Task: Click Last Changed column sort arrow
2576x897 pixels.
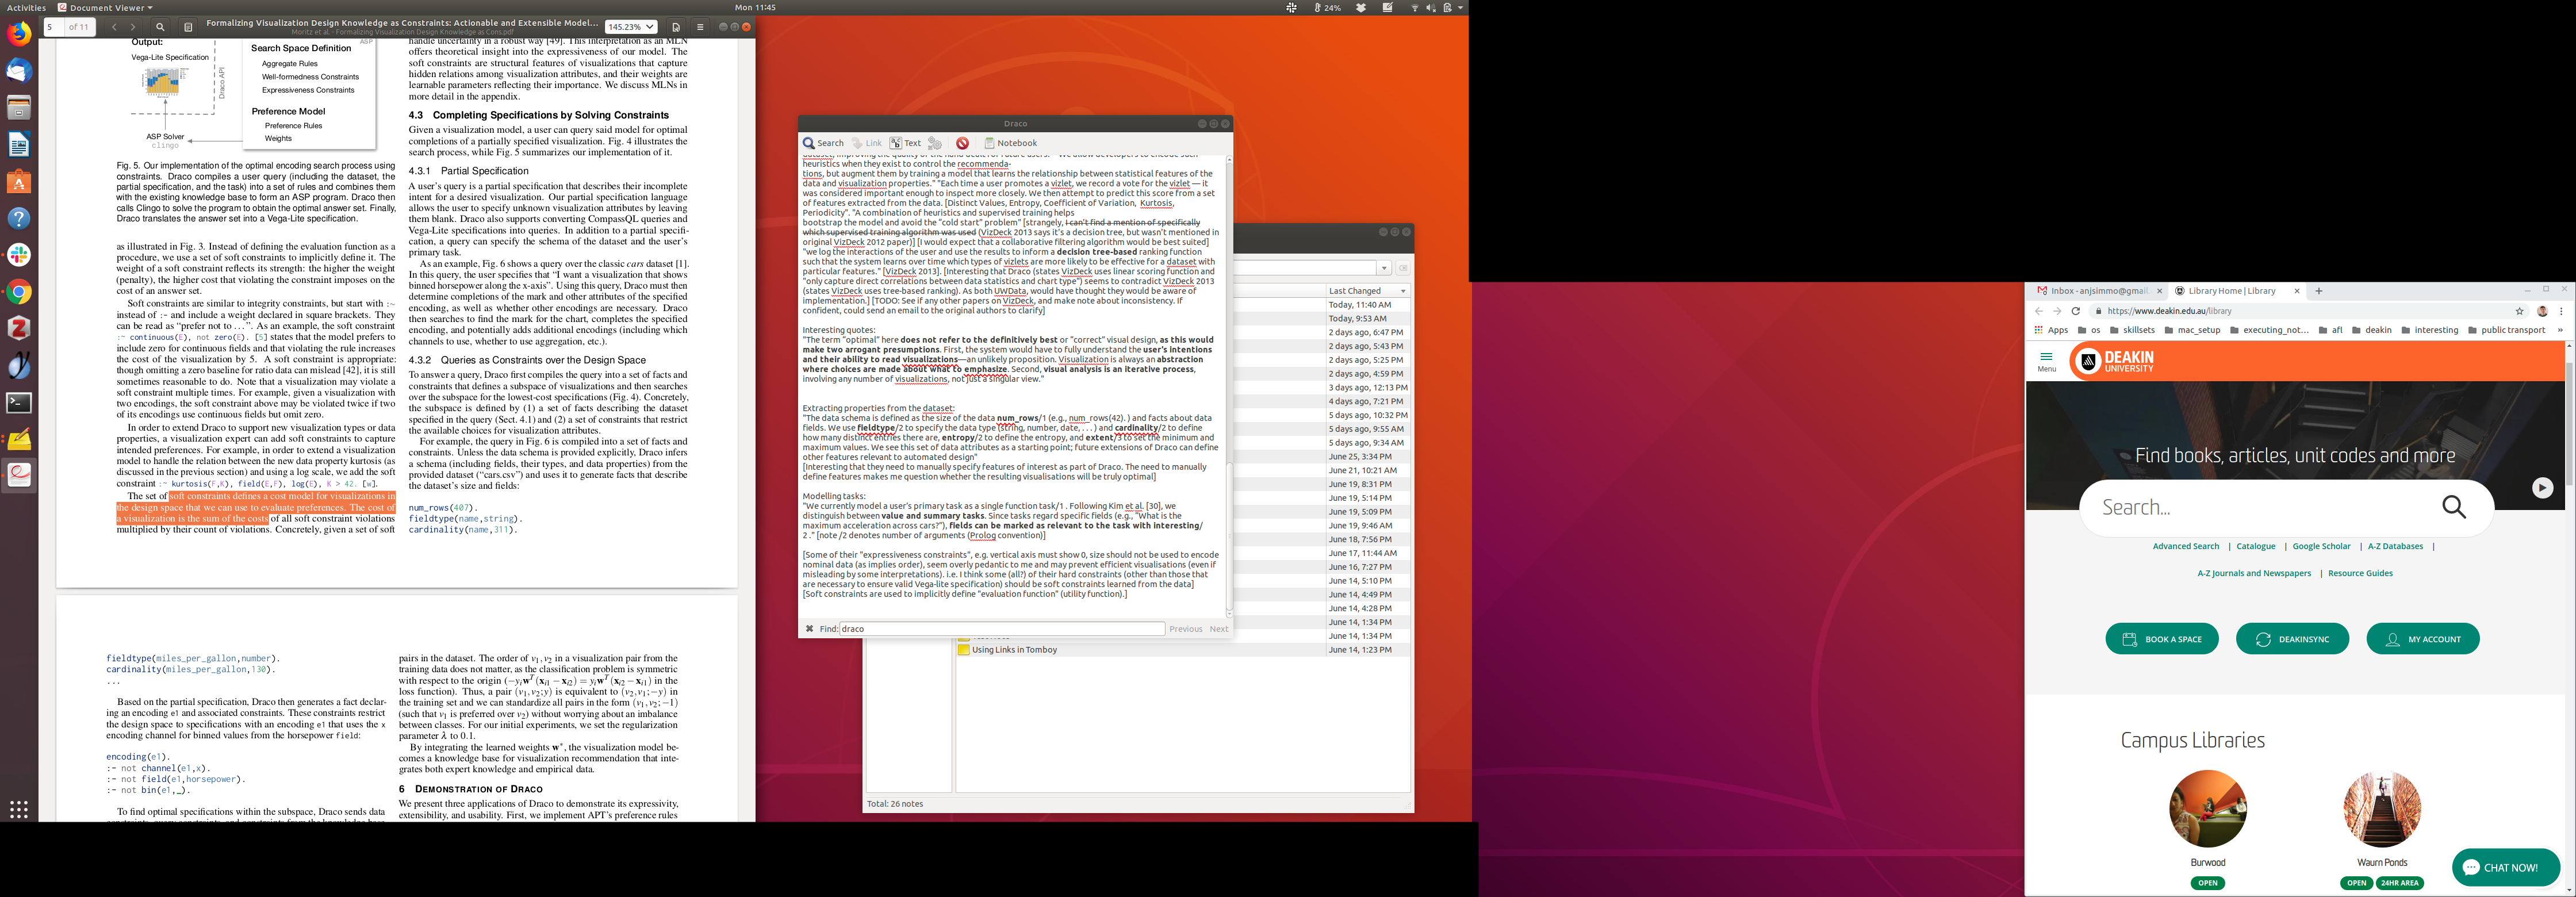Action: coord(1403,291)
